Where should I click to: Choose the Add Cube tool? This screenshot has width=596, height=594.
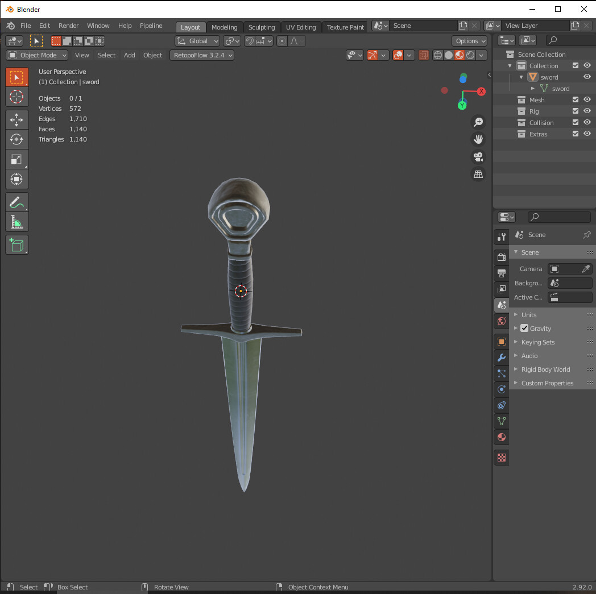click(x=17, y=244)
